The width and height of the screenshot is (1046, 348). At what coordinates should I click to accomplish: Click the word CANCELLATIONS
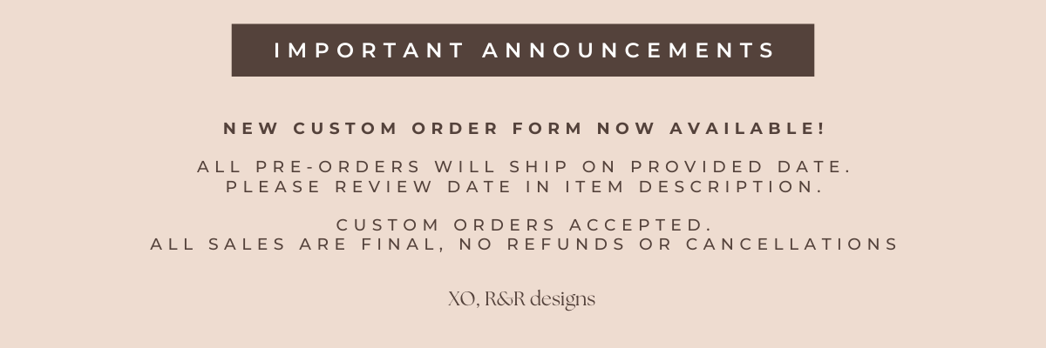point(791,244)
